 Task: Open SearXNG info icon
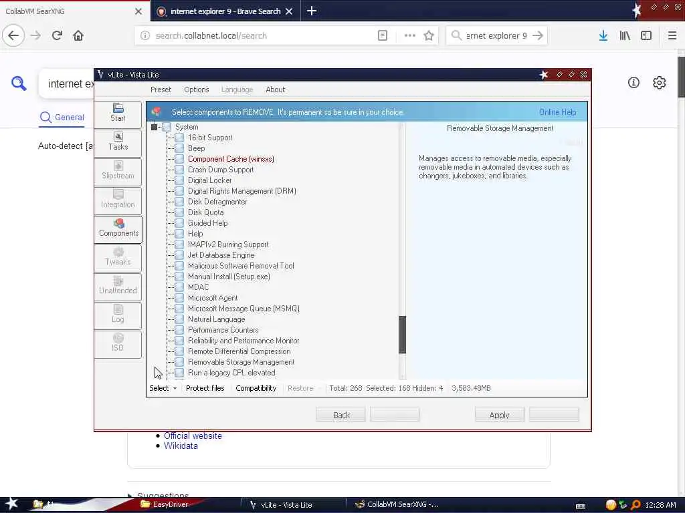[x=633, y=82]
